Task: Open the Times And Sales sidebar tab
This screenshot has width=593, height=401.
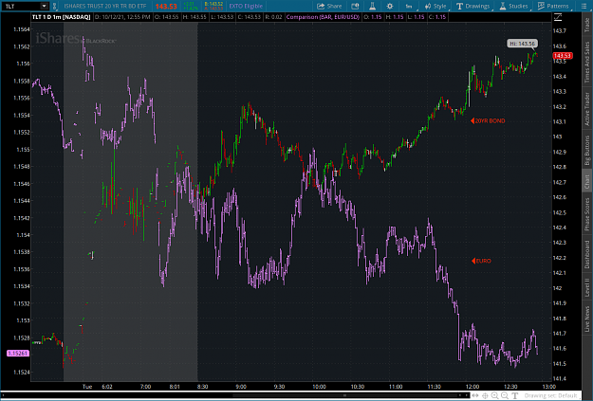Action: [x=587, y=62]
